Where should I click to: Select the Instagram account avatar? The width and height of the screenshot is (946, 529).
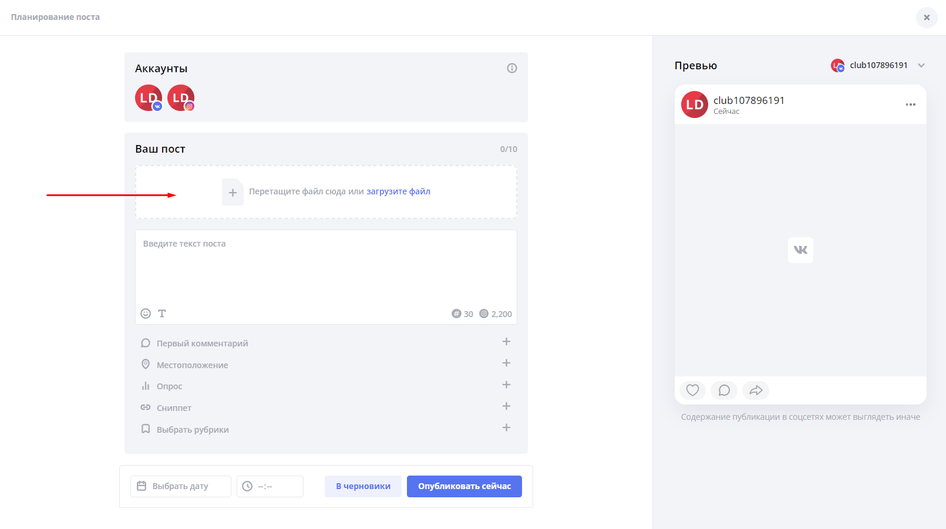coord(181,97)
